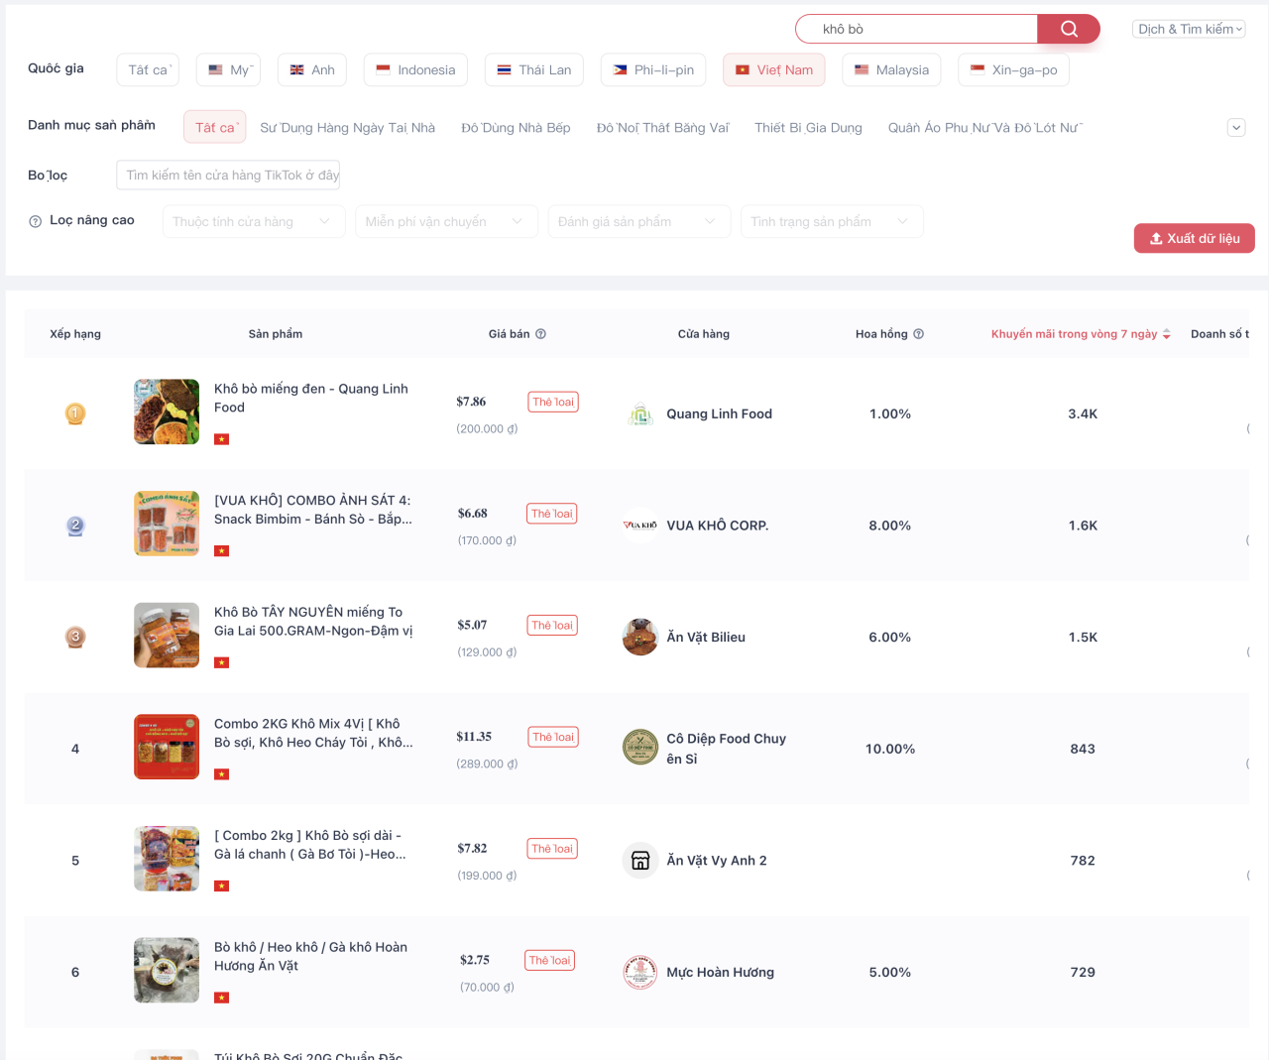
Task: Select the Anh country filter
Action: (x=312, y=70)
